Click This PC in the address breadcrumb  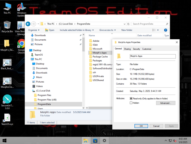tap(51, 24)
